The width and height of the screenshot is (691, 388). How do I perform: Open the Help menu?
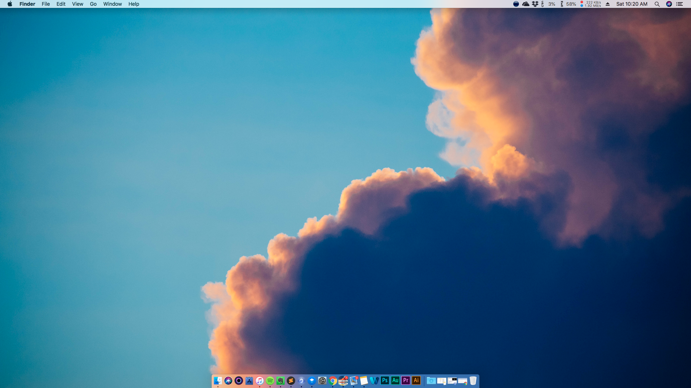click(134, 4)
